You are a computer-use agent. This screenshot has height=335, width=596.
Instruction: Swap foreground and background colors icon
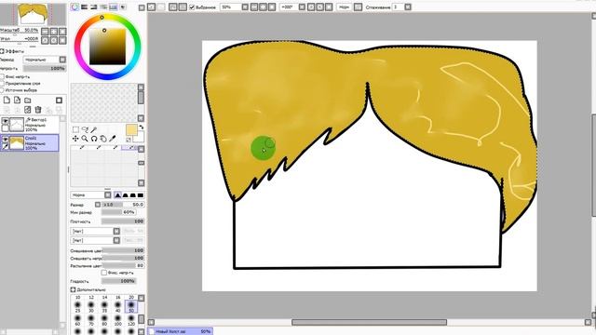coord(142,127)
